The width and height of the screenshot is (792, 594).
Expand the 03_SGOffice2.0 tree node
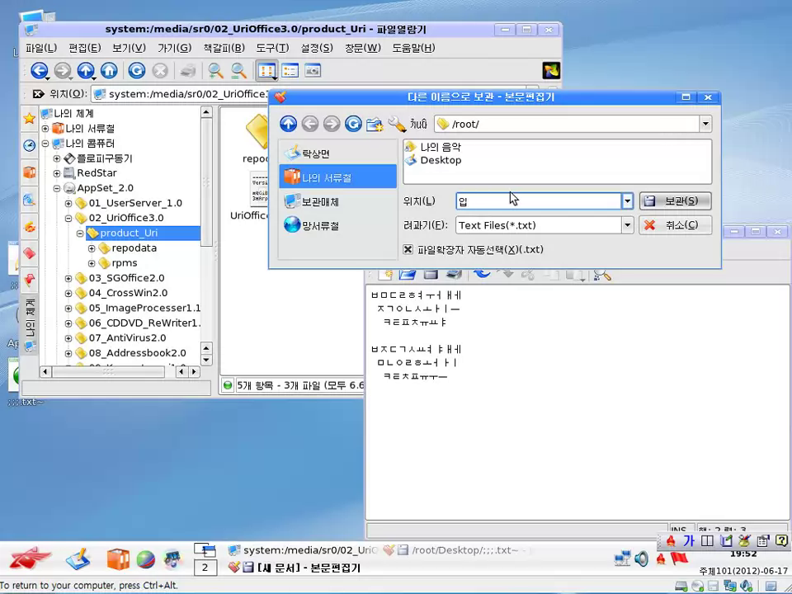pyautogui.click(x=68, y=278)
